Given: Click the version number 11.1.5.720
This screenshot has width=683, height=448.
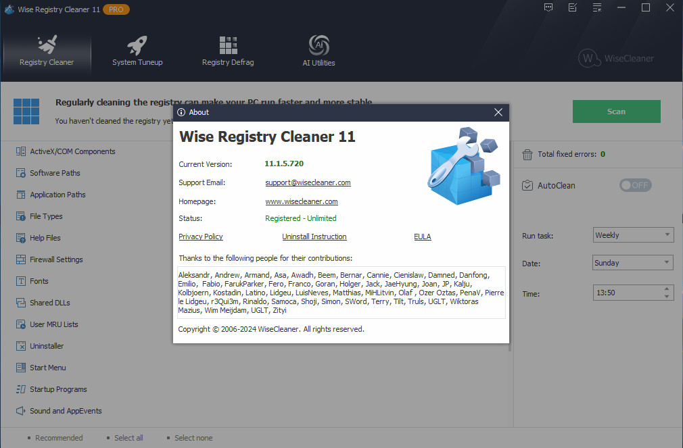Looking at the screenshot, I should (x=284, y=164).
